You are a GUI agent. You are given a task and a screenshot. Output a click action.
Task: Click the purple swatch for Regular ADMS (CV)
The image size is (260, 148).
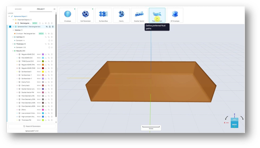[43, 54]
